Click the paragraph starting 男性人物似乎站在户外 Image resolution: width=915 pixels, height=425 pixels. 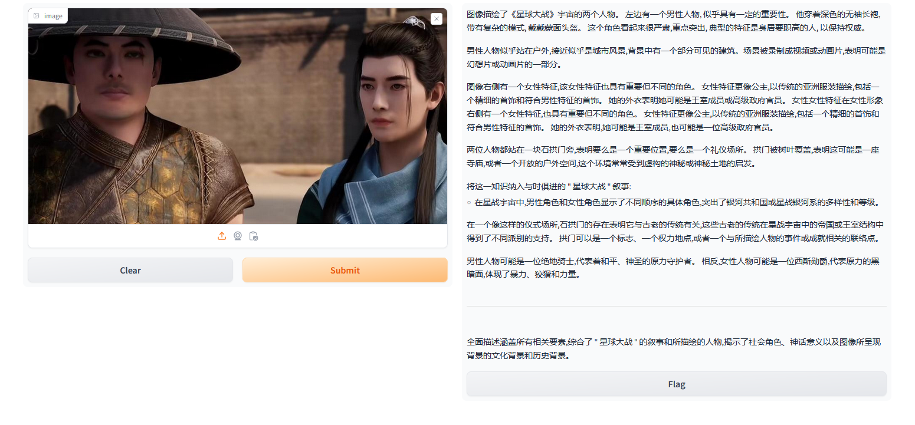coord(676,57)
